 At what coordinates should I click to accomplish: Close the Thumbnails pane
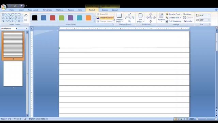click(x=27, y=29)
